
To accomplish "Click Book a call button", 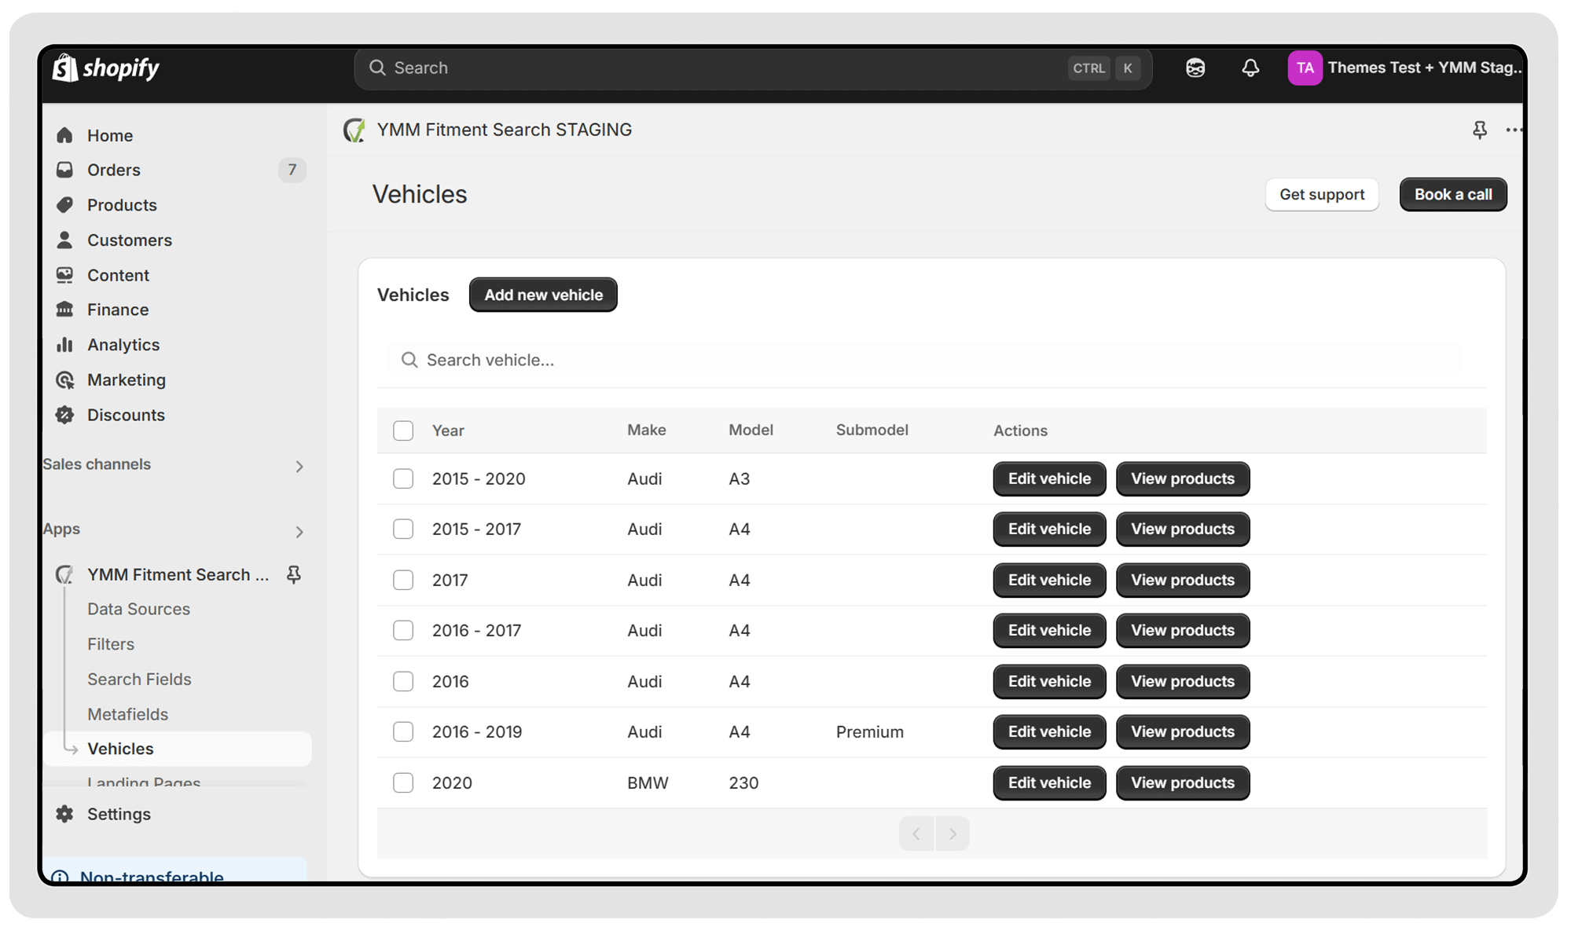I will [1453, 194].
